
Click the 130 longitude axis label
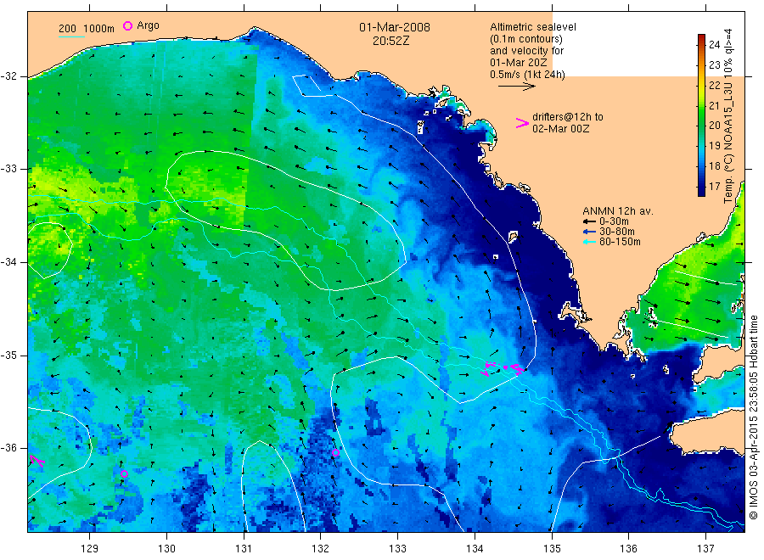[166, 549]
